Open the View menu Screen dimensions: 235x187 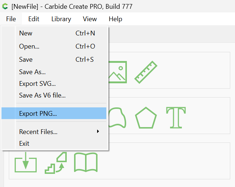click(x=90, y=19)
